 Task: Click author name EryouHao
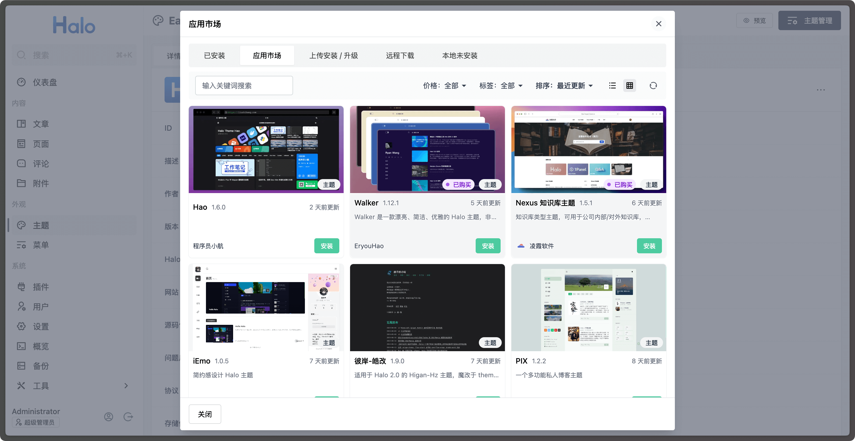(369, 246)
